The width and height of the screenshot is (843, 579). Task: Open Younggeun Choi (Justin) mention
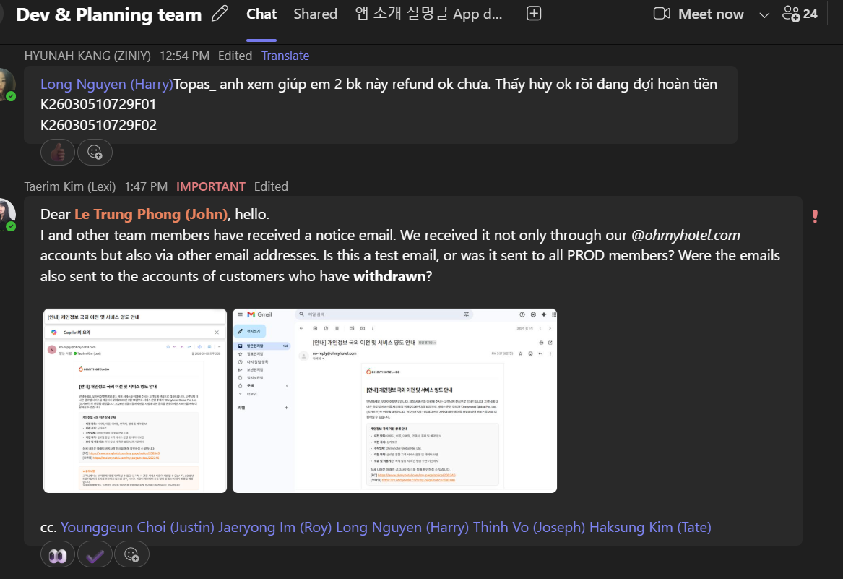point(138,528)
